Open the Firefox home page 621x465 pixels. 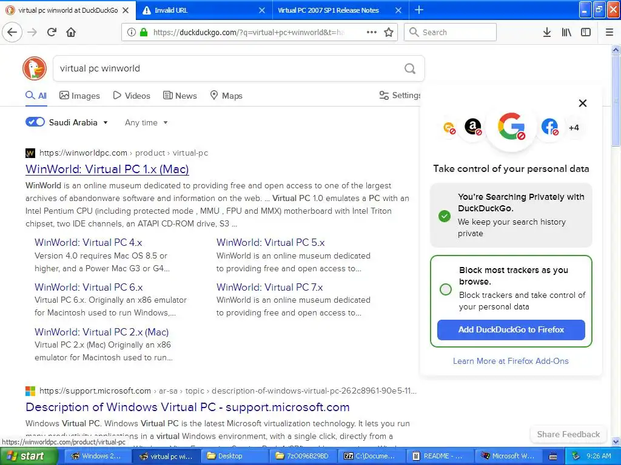coord(71,32)
